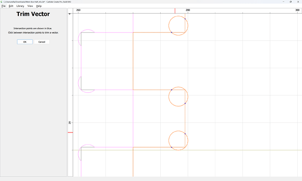Click the 280 label on the horizontal ruler
This screenshot has width=302, height=181.
188,10
